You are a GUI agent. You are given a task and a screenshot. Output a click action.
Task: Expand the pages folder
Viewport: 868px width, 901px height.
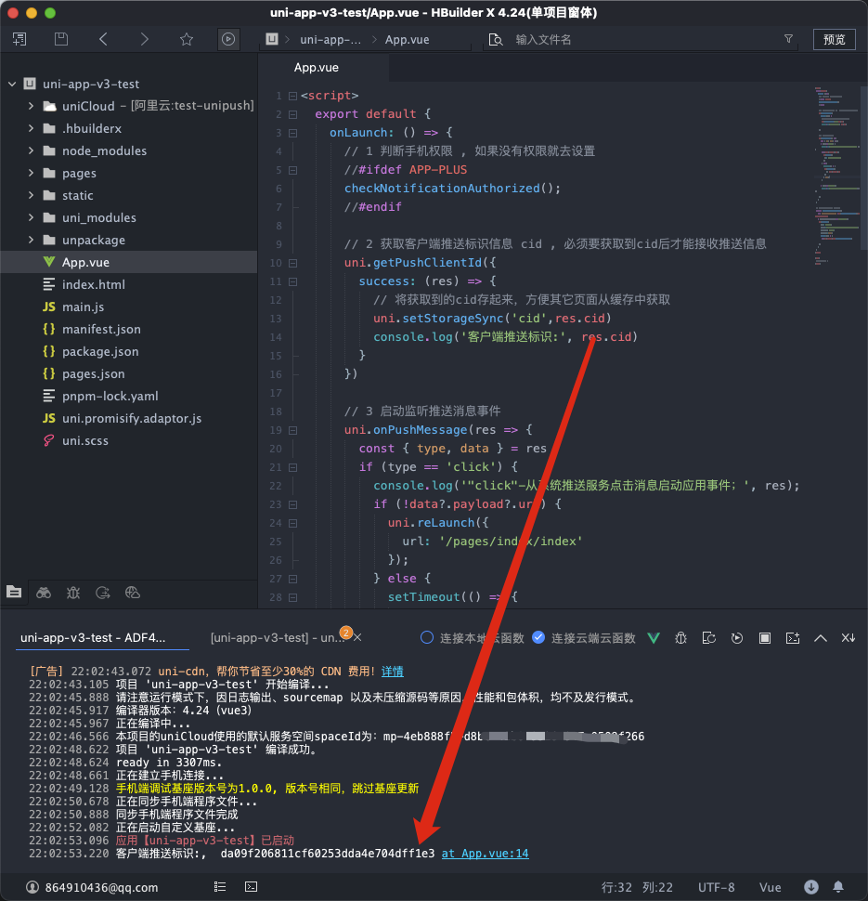[x=31, y=173]
